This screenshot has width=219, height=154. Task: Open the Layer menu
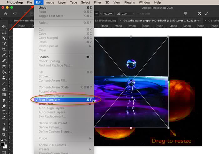click(62, 2)
